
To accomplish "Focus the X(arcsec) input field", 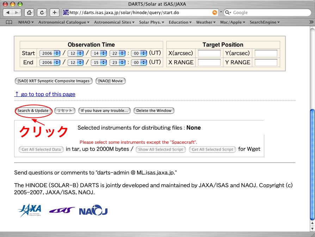I will click(x=209, y=53).
